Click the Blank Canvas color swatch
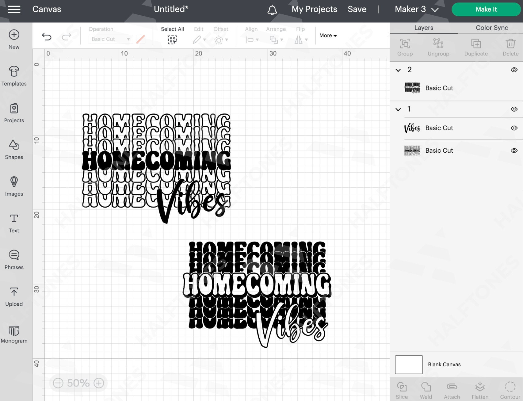The image size is (523, 401). [409, 365]
